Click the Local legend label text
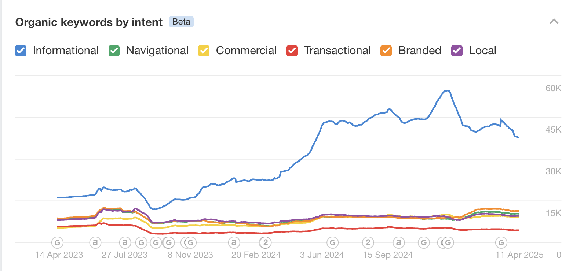 (x=482, y=51)
